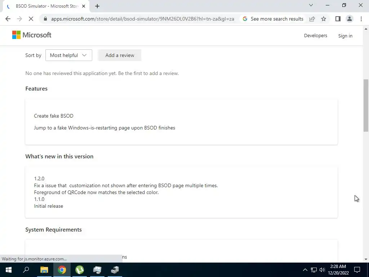Viewport: 369px width, 277px height.
Task: Click the Features heading
Action: tap(36, 89)
